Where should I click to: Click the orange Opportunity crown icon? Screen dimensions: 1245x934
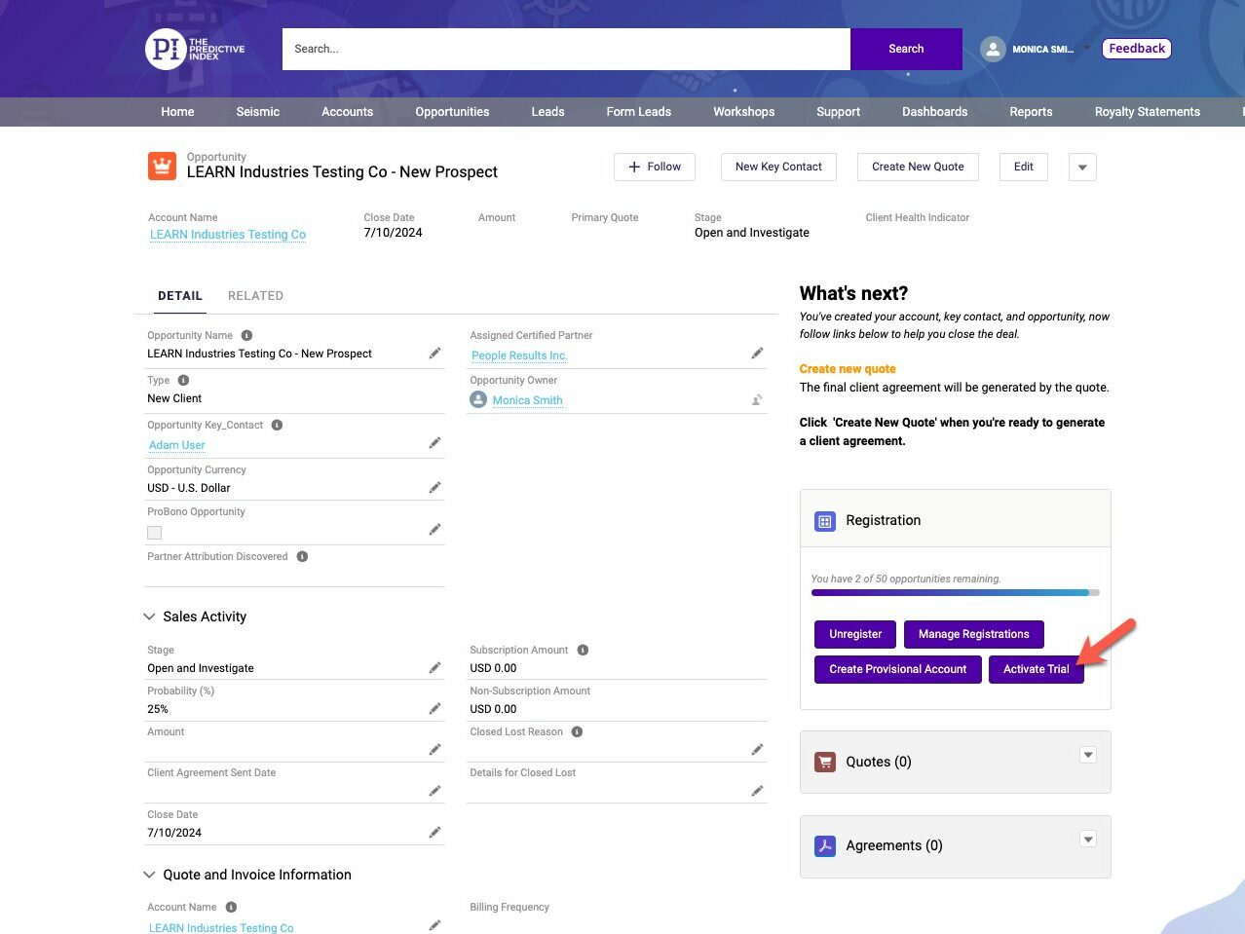pos(162,166)
